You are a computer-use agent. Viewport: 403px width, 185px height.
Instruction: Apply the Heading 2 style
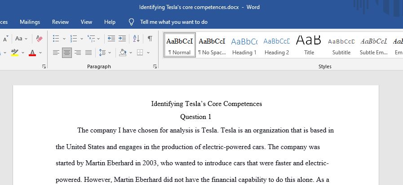tap(277, 45)
